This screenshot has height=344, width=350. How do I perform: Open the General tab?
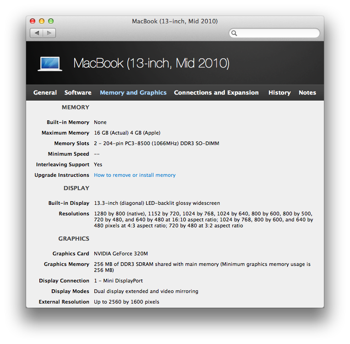pyautogui.click(x=45, y=92)
